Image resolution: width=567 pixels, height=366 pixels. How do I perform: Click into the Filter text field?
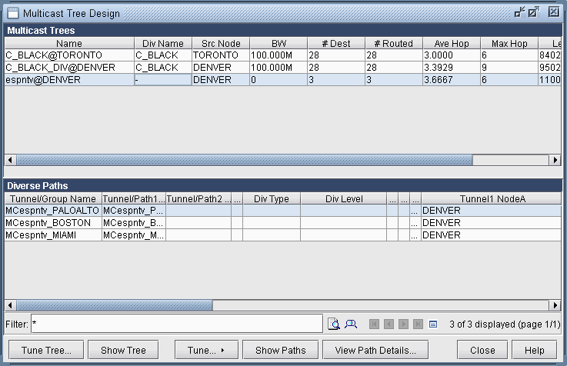[x=176, y=324]
